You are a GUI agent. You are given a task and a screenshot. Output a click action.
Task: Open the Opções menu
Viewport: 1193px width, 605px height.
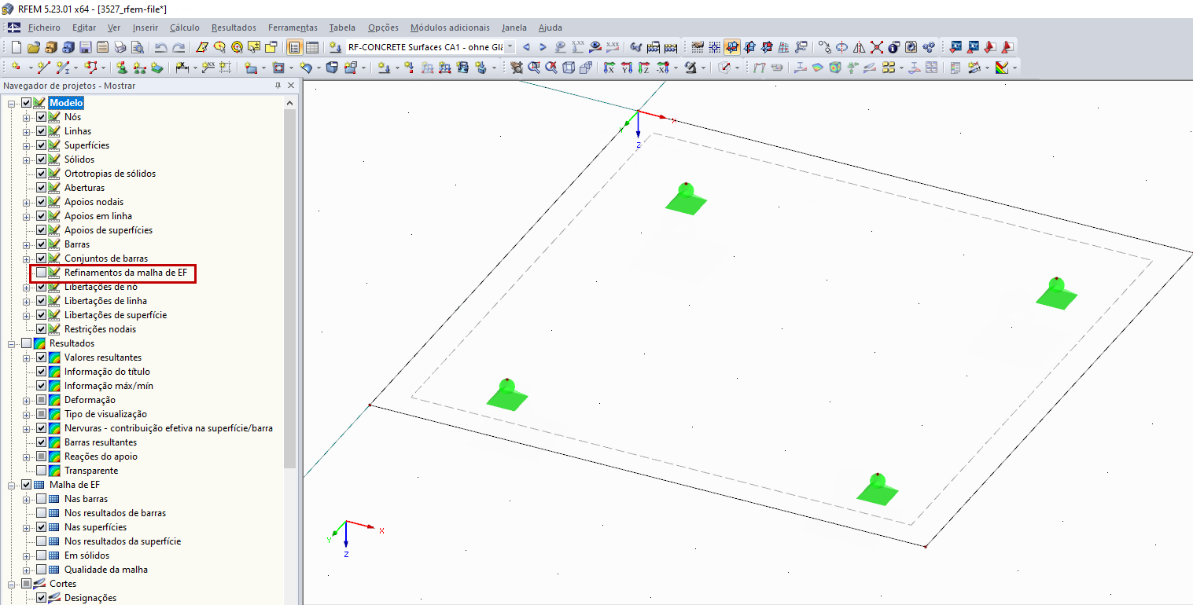point(383,27)
